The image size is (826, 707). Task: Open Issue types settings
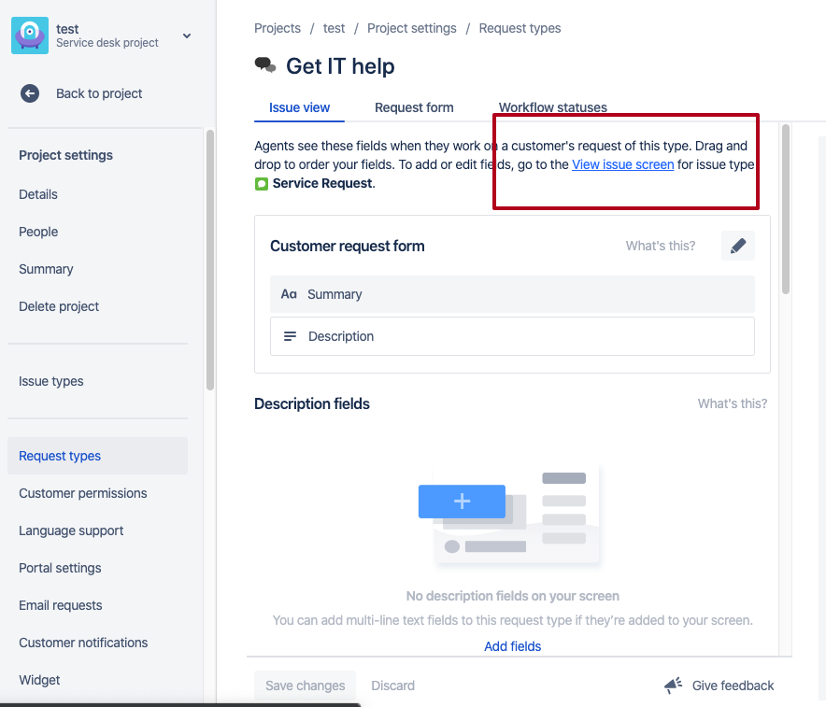click(x=51, y=381)
